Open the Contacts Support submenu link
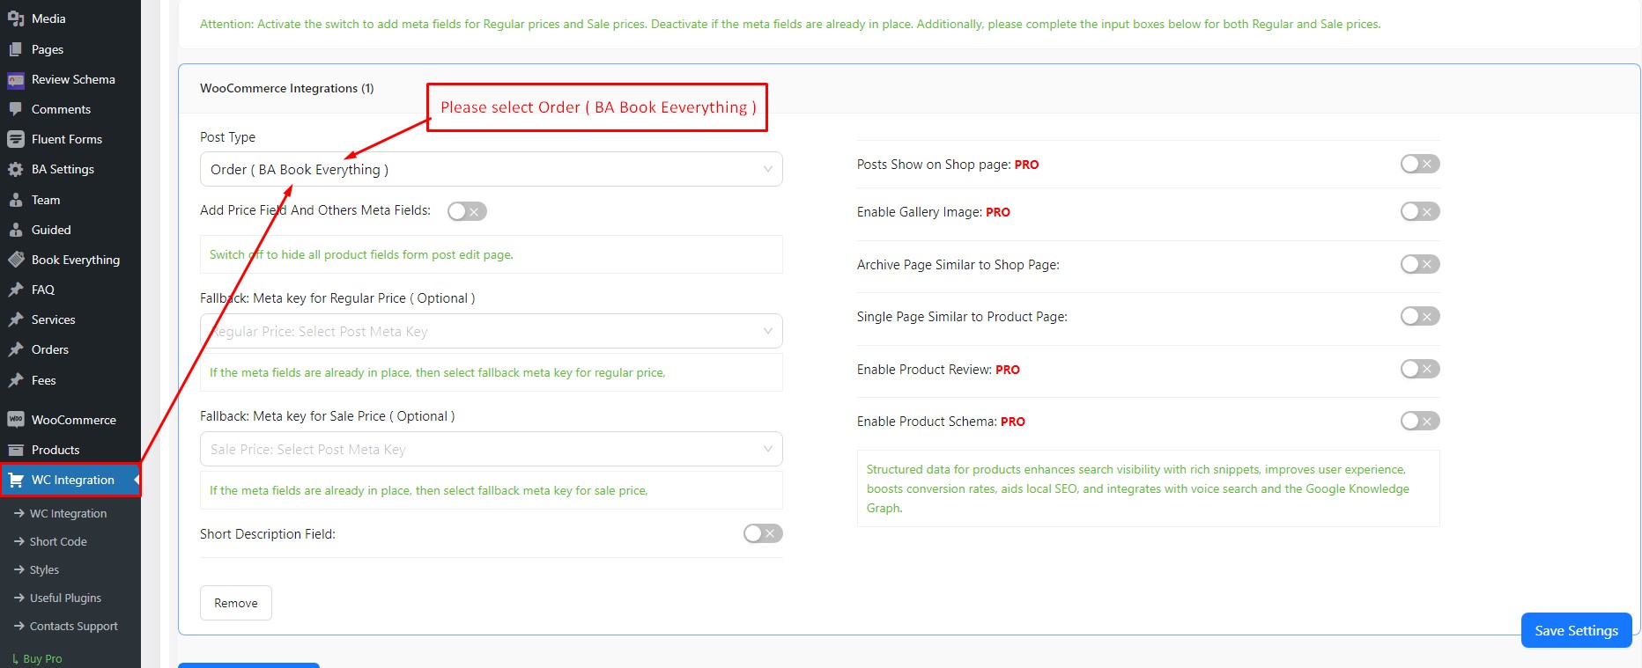This screenshot has width=1642, height=668. [74, 626]
